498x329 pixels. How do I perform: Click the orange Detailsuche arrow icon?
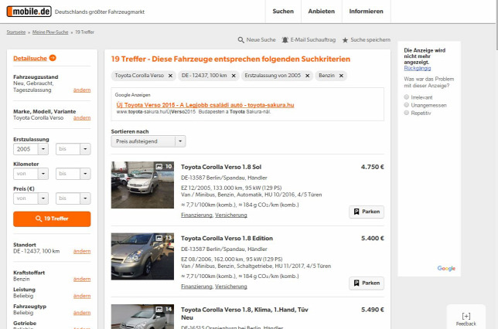pos(53,58)
